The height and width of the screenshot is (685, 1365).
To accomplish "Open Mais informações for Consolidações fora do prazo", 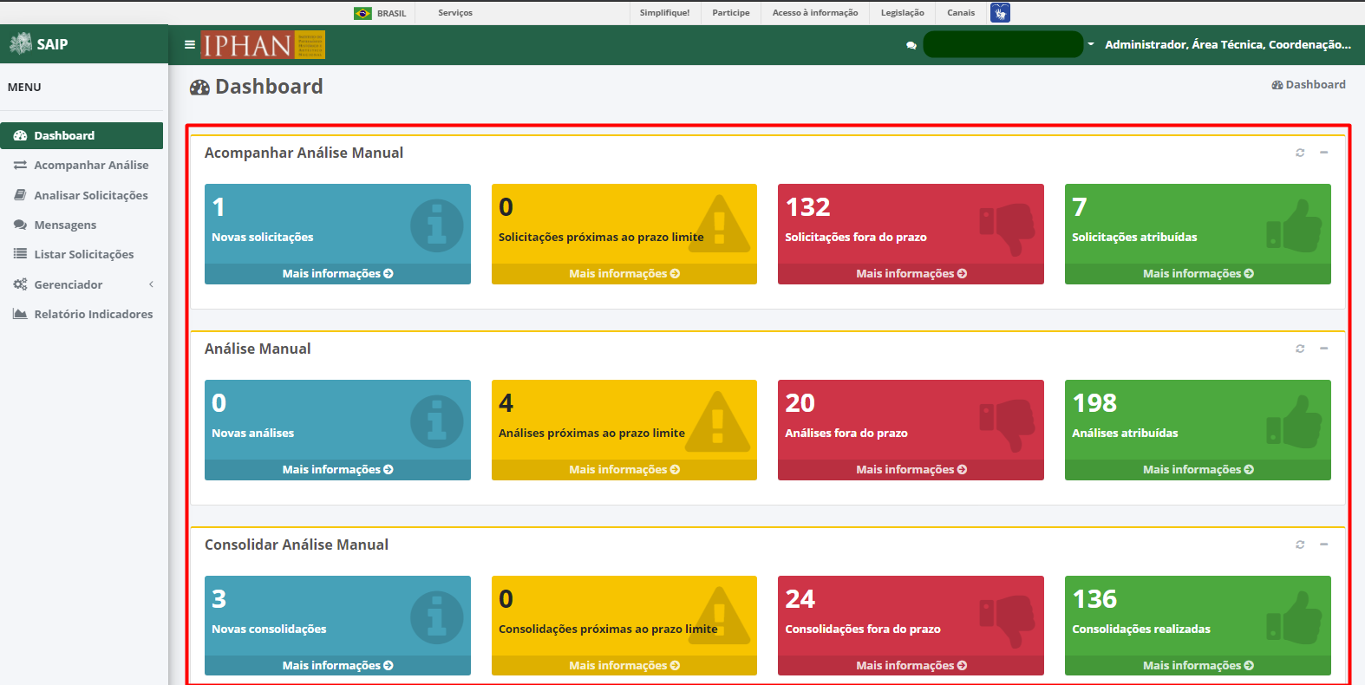I will click(911, 666).
